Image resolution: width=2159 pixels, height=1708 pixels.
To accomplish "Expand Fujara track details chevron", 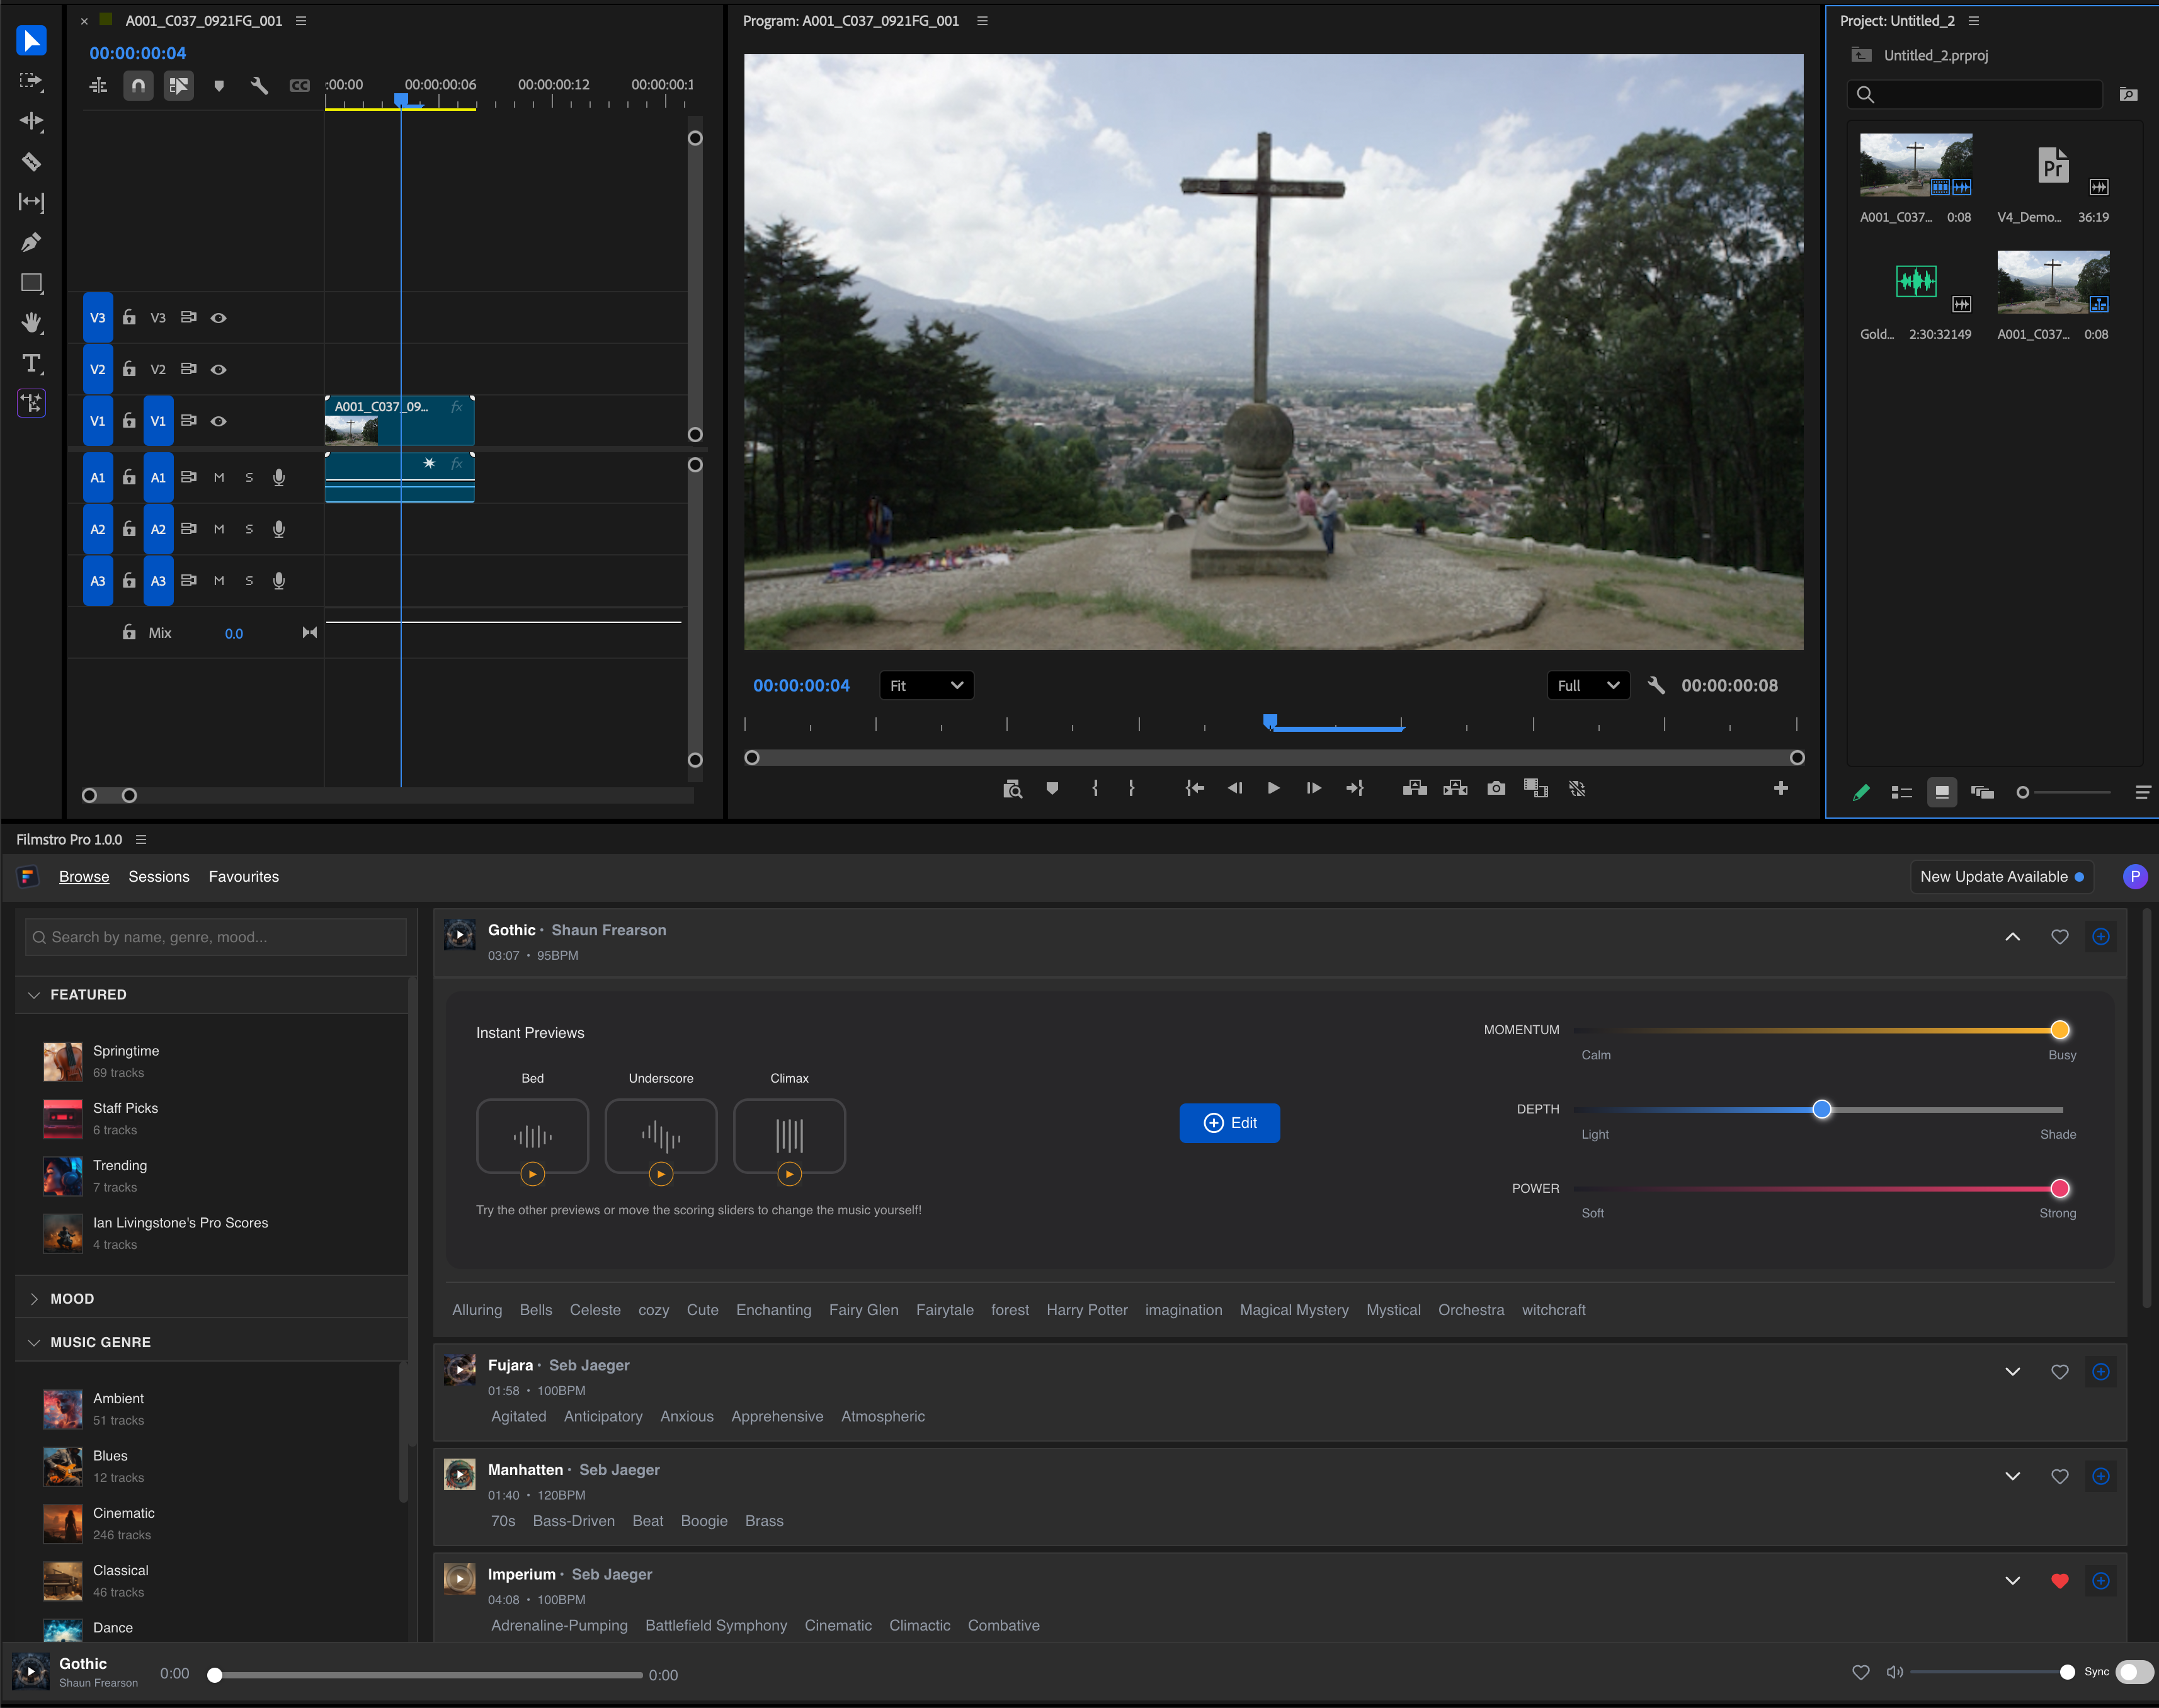I will point(2012,1372).
